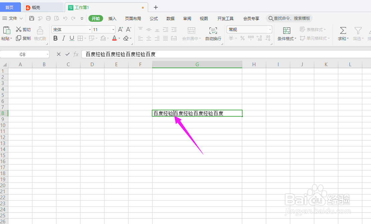Image resolution: width=371 pixels, height=224 pixels.
Task: Open the Page Layout (页面布局) tab
Action: pos(133,18)
